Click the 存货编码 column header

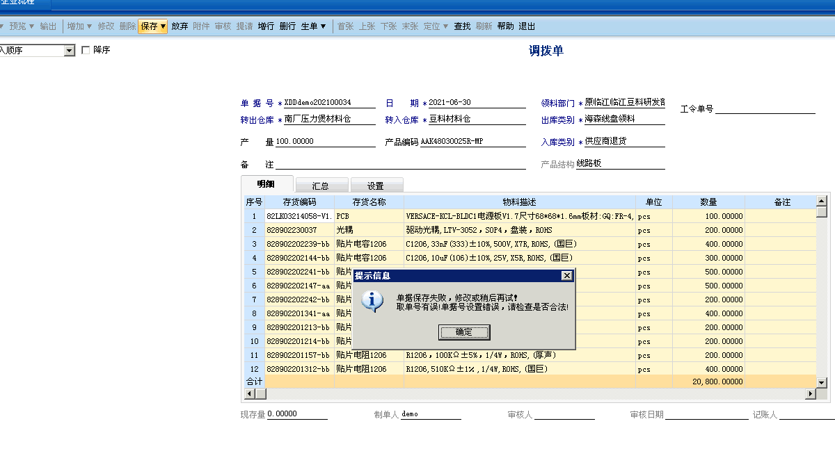(299, 202)
